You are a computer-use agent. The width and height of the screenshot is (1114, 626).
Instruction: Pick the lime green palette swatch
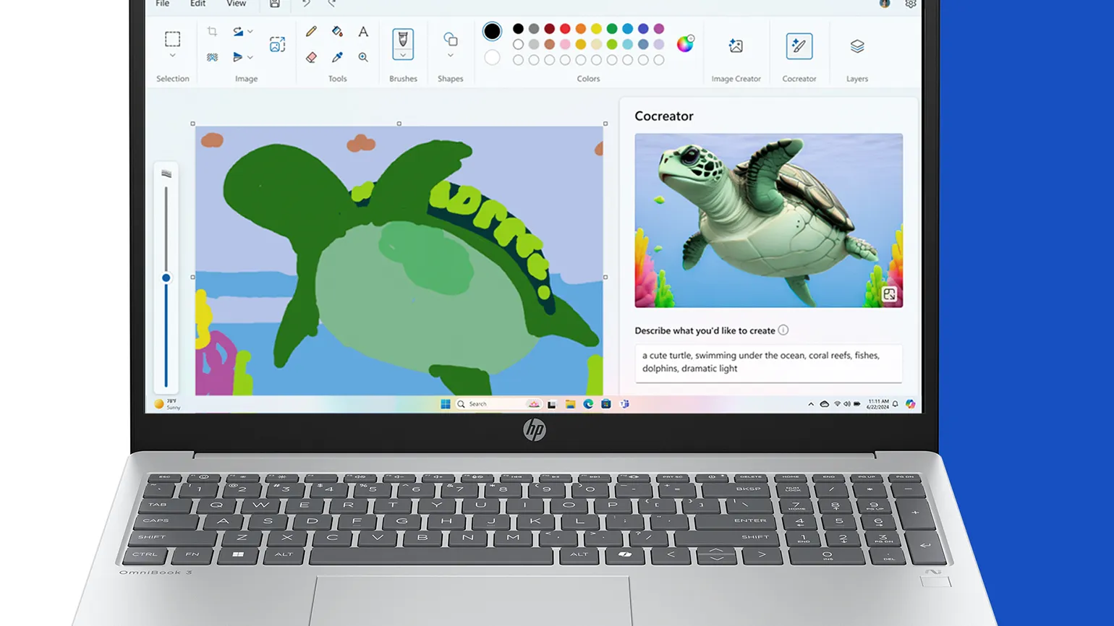[x=612, y=45]
